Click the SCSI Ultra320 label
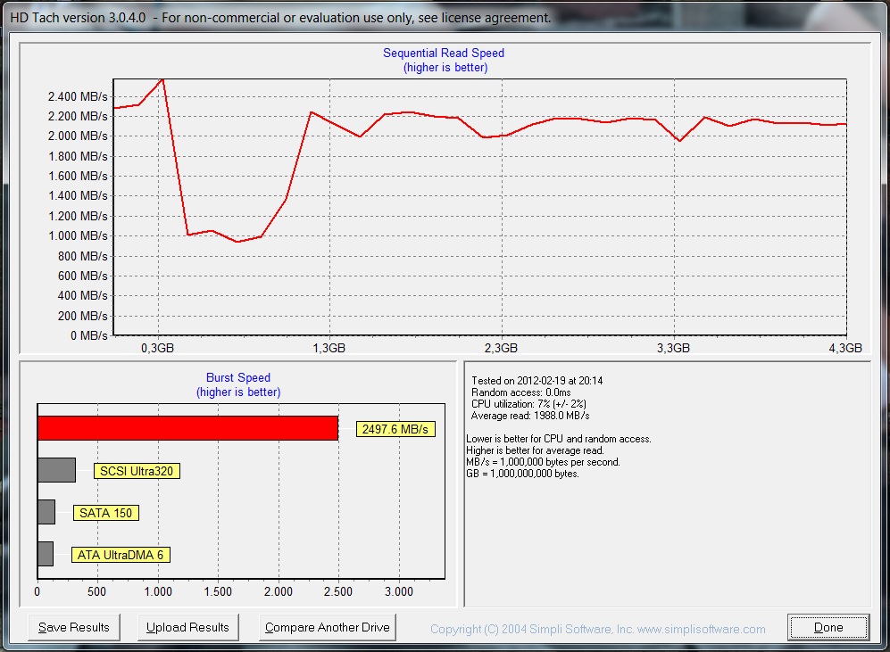The height and width of the screenshot is (652, 890). [x=137, y=471]
